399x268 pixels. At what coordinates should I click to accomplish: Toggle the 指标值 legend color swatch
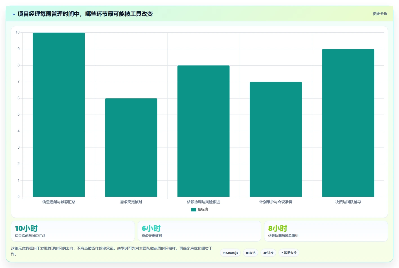pyautogui.click(x=193, y=209)
